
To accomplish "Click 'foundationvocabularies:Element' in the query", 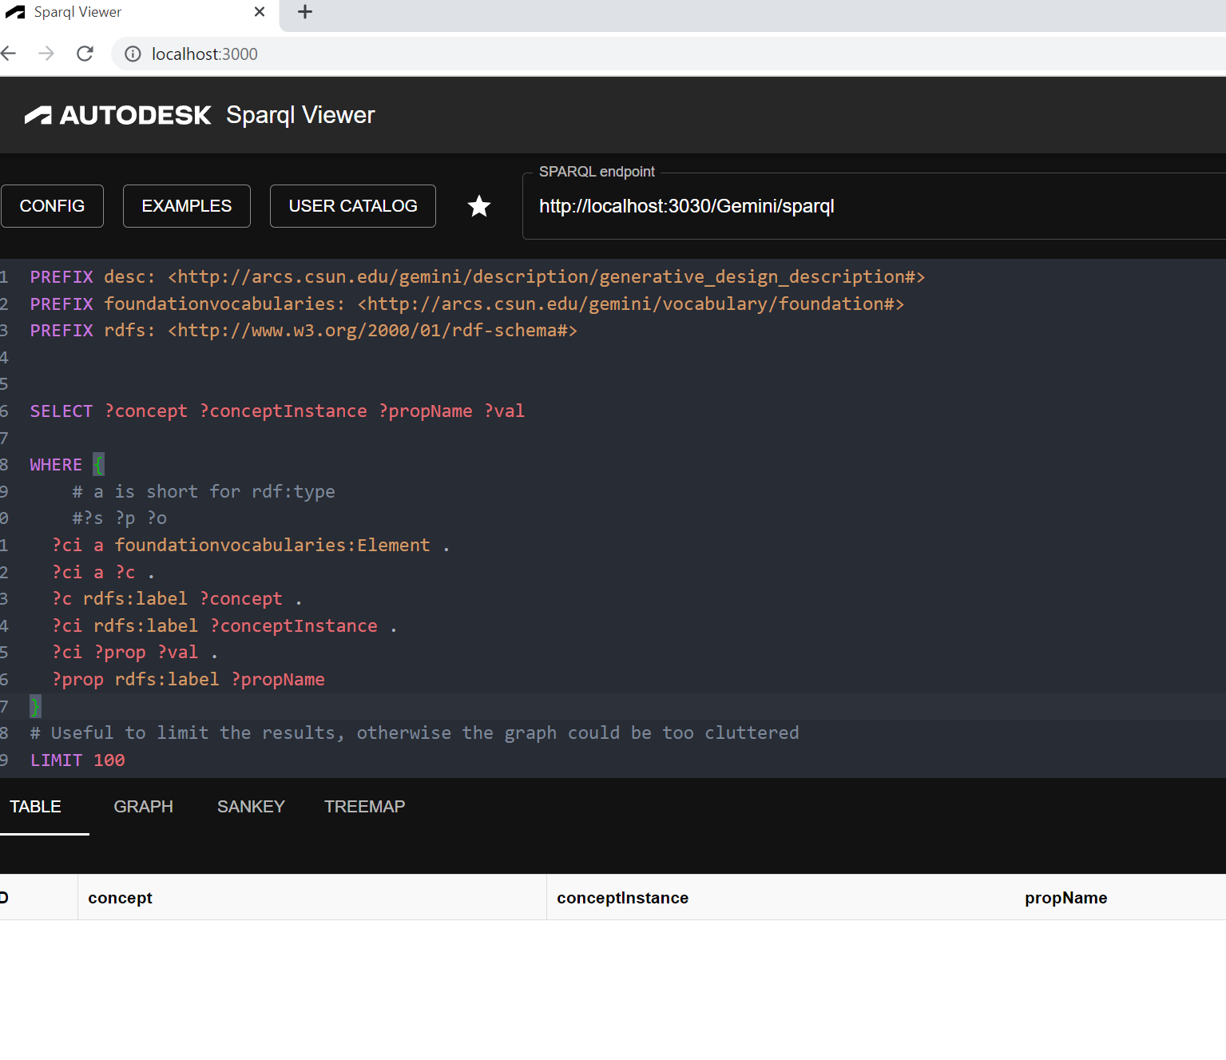I will (272, 546).
